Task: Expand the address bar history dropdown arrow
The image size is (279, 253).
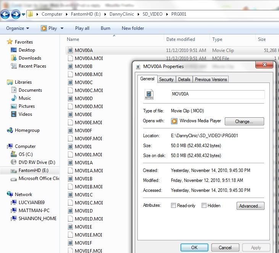Action: pyautogui.click(x=24, y=15)
